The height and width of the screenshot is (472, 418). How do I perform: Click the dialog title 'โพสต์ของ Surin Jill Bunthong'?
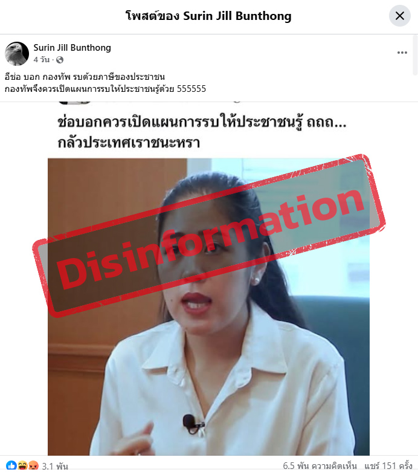(x=208, y=16)
